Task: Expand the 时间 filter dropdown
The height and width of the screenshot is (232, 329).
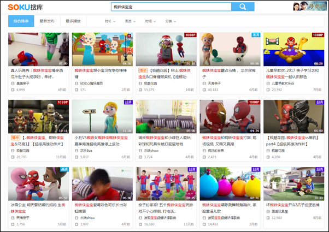Action: [150, 21]
